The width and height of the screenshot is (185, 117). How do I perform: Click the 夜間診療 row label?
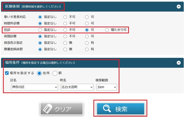click(x=10, y=36)
